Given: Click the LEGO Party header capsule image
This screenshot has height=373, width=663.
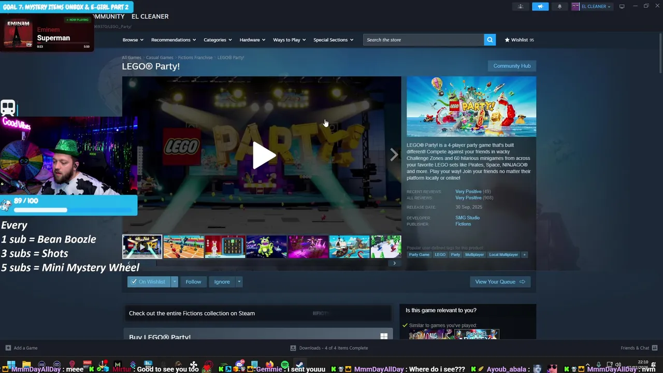Looking at the screenshot, I should (x=471, y=107).
